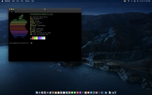152x95 pixels.
Task: Open Wi-Fi status menu
Action: click(x=128, y=1)
